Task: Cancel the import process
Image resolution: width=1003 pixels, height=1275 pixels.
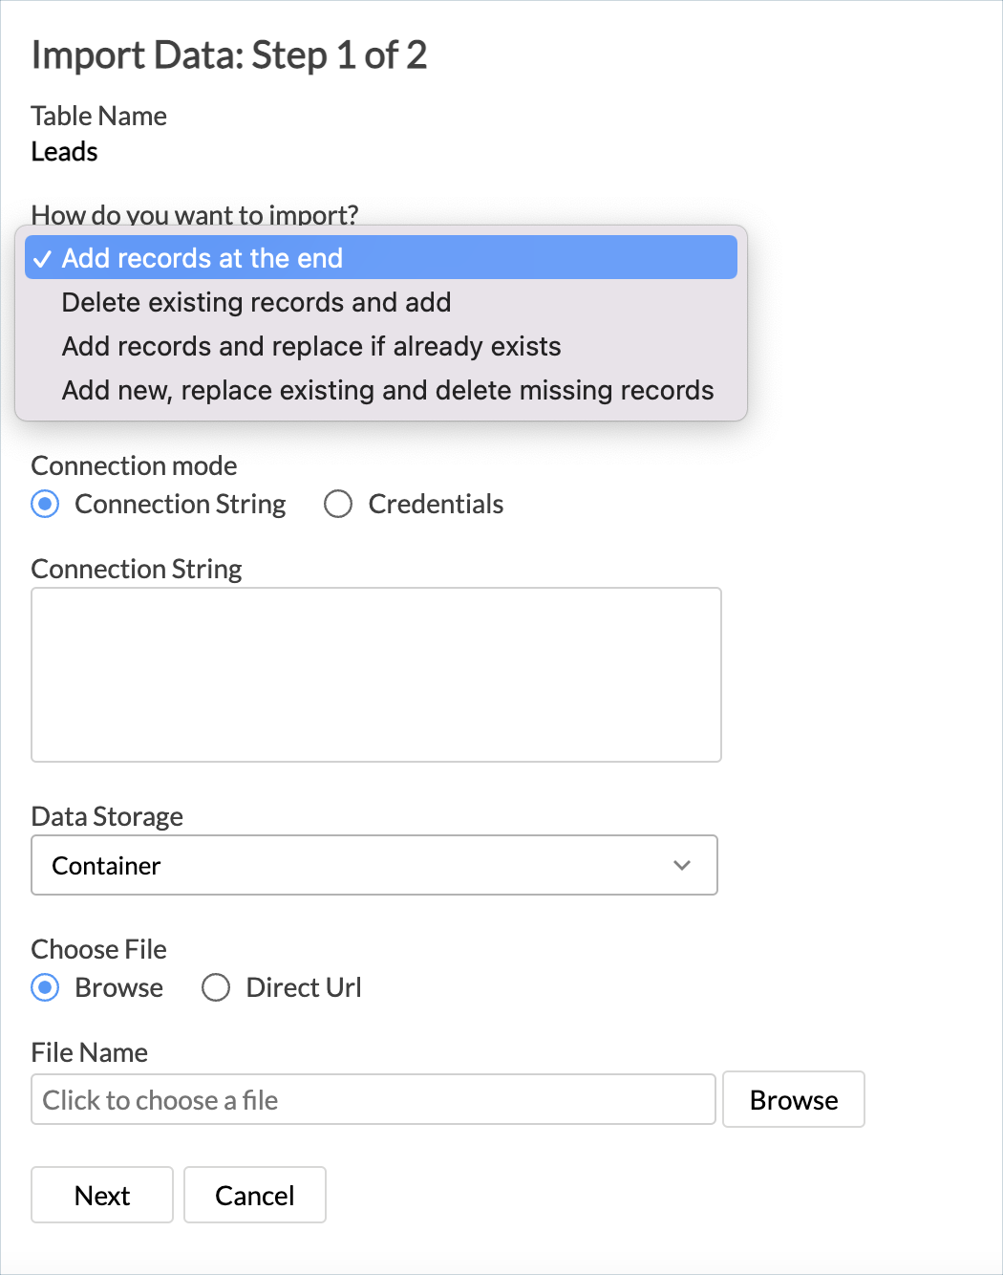Action: click(x=254, y=1195)
